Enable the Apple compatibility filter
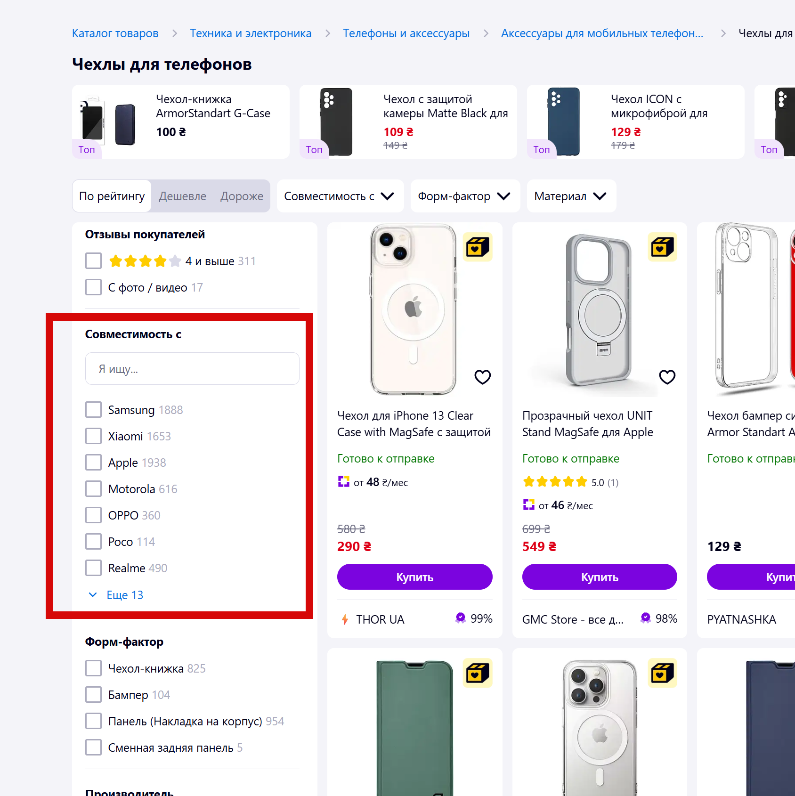Screen dimensions: 795x796 pyautogui.click(x=93, y=463)
